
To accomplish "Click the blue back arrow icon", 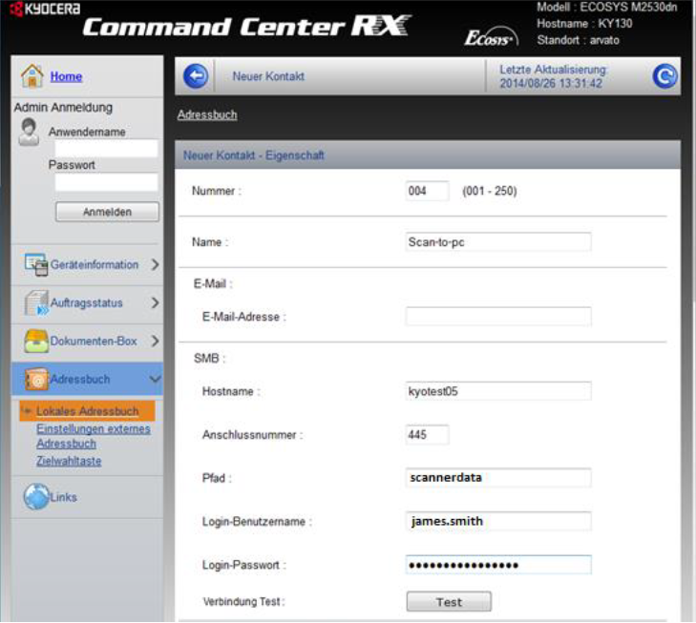I will pos(195,76).
